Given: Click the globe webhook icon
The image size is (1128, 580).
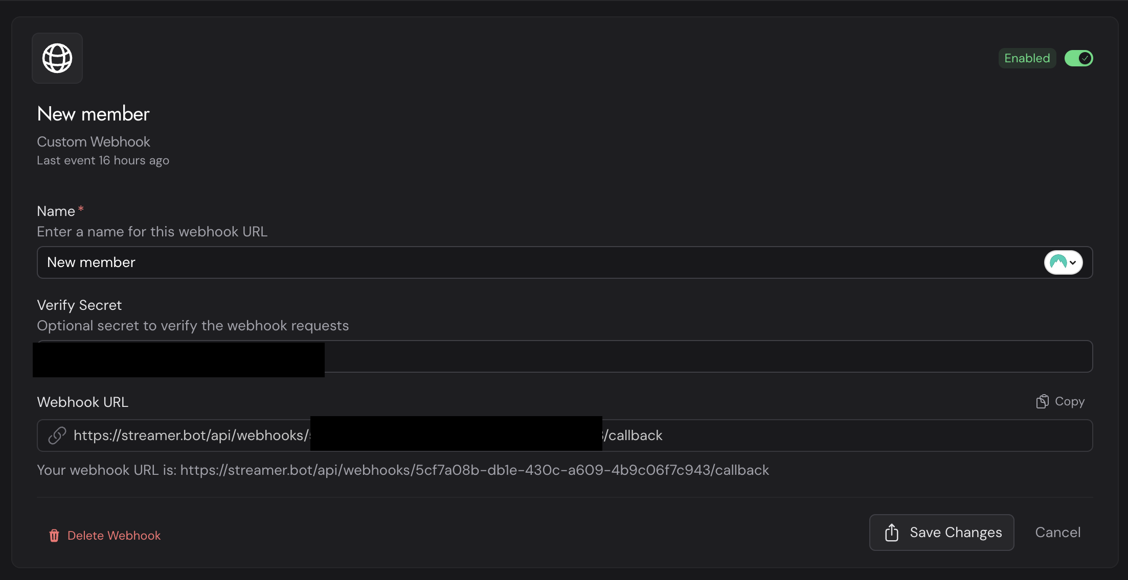Looking at the screenshot, I should [x=57, y=58].
